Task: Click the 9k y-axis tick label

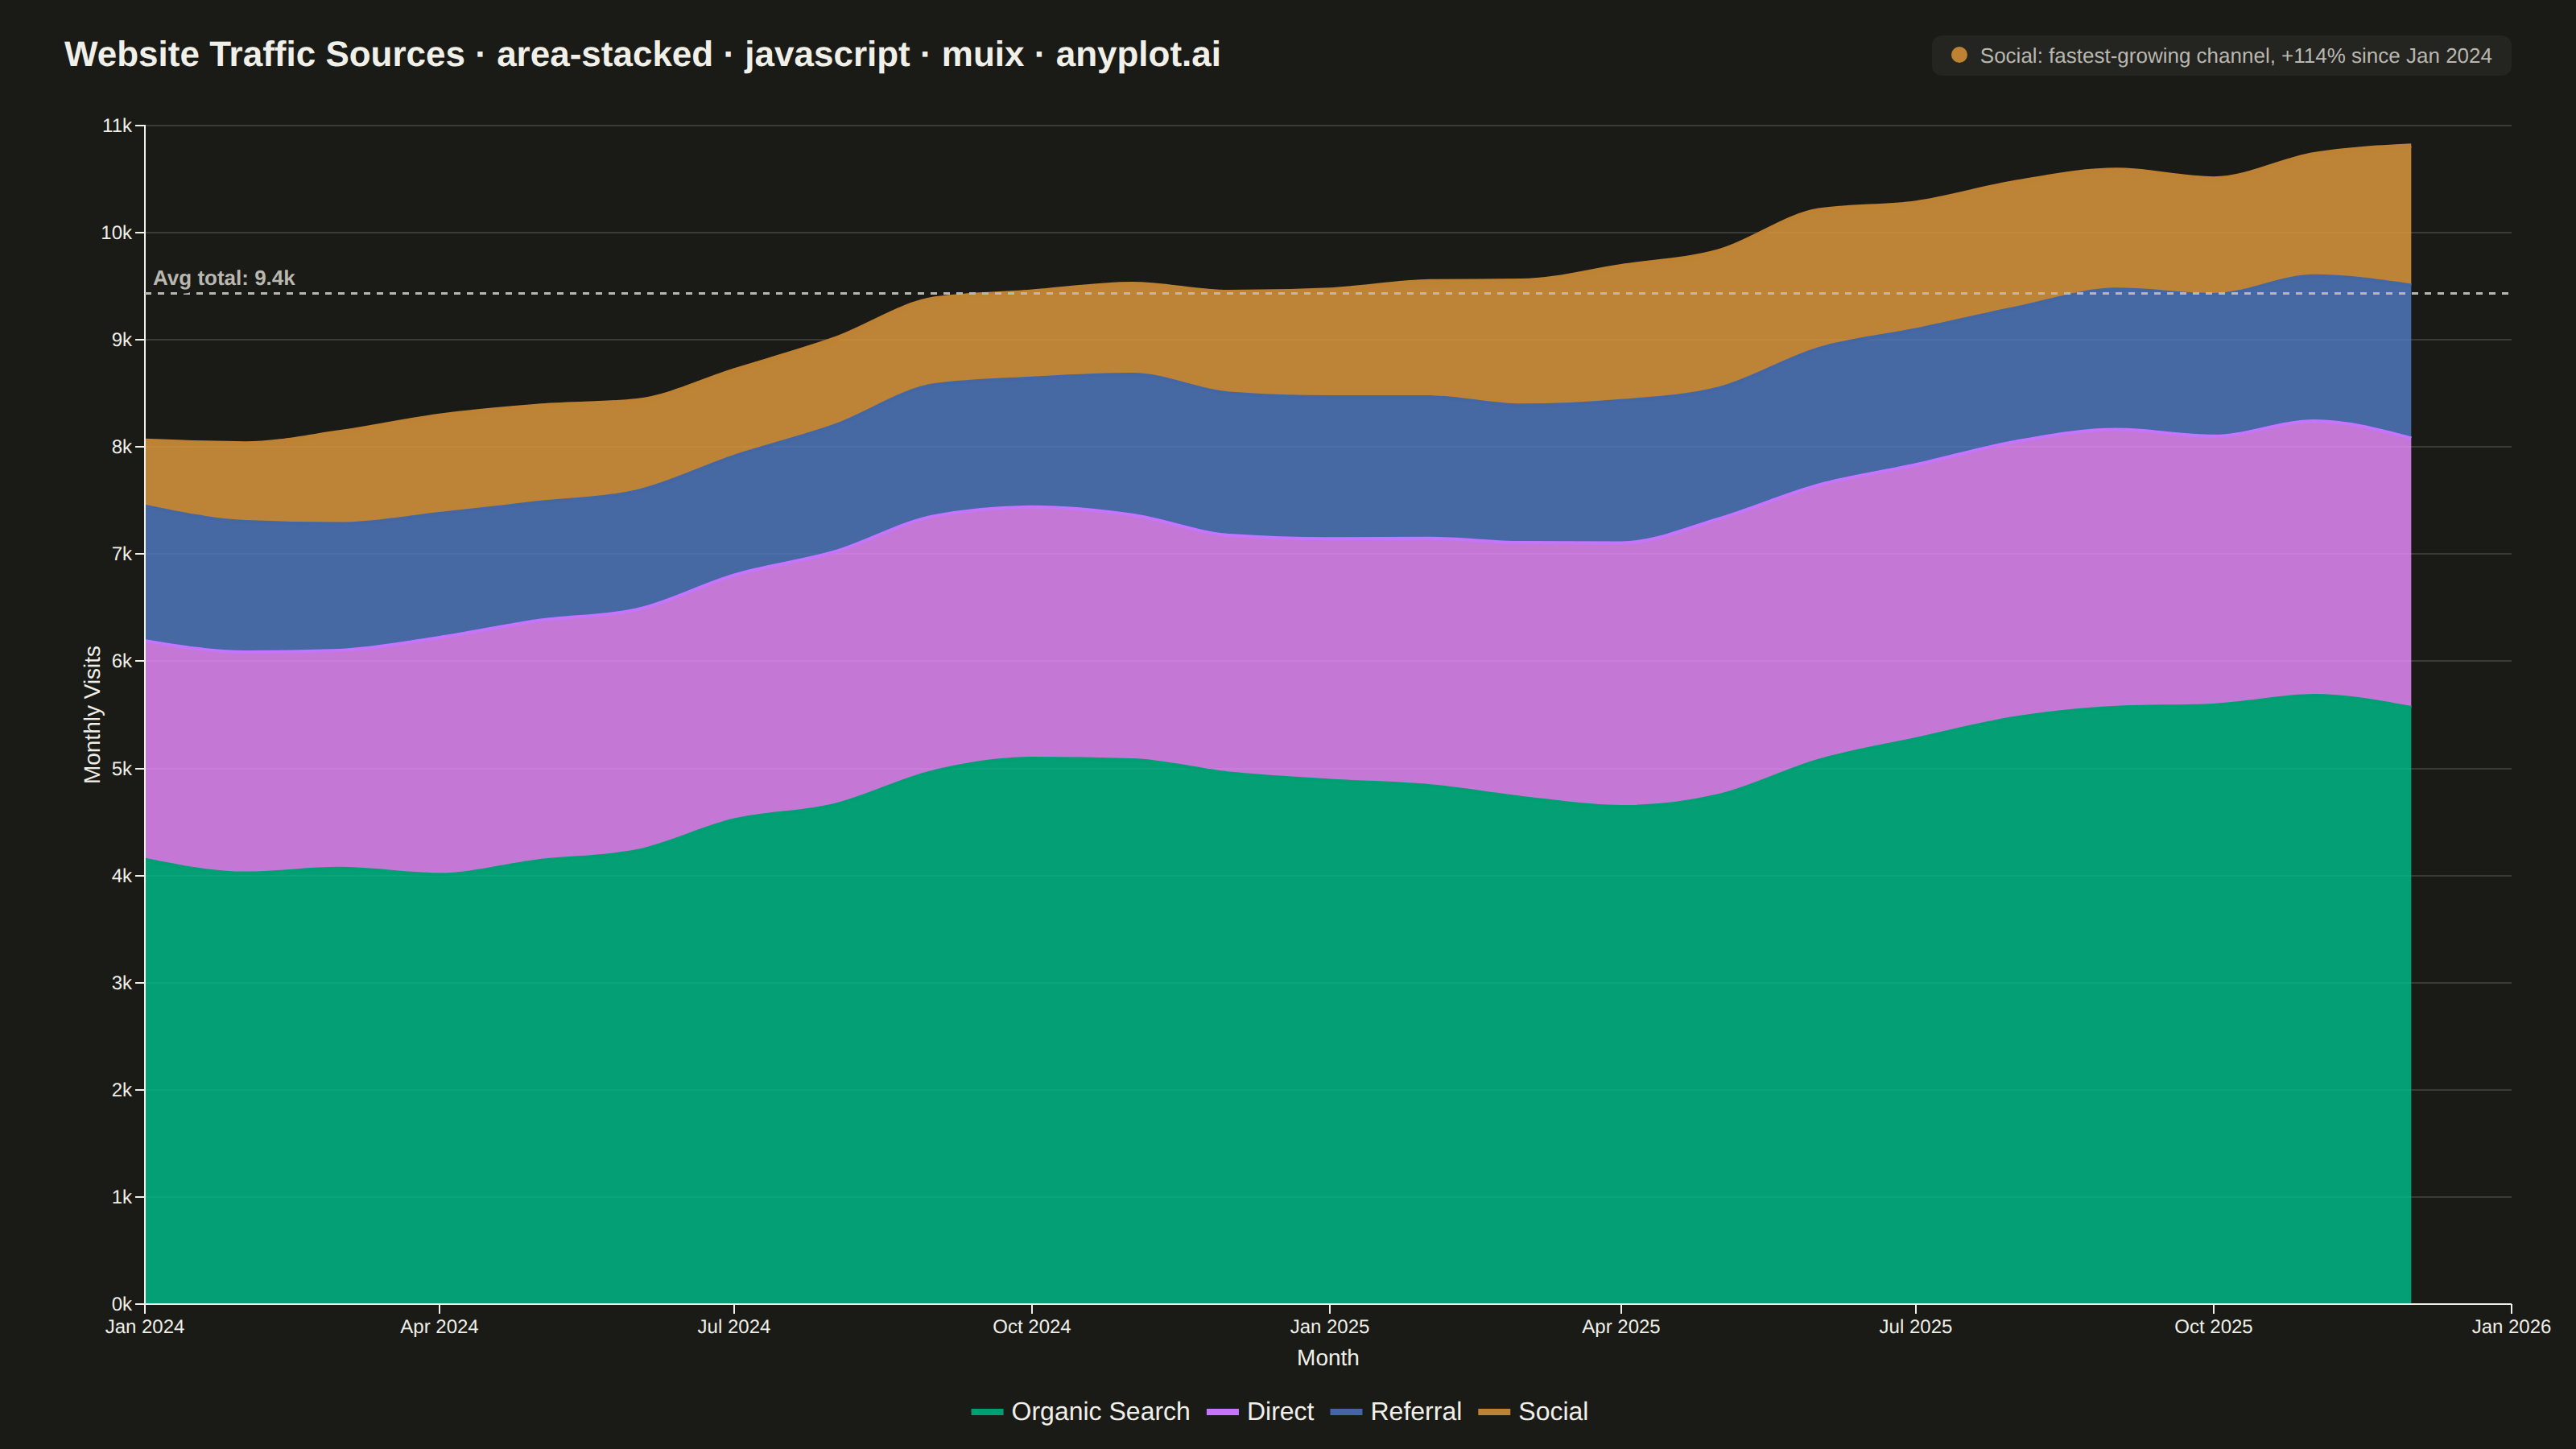Action: pyautogui.click(x=122, y=340)
